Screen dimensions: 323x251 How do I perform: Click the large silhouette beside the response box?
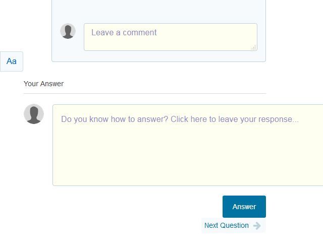[x=34, y=114]
